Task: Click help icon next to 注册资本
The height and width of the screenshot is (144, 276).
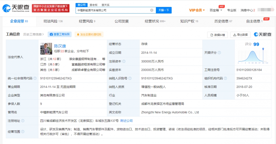Action: pyautogui.click(x=124, y=61)
